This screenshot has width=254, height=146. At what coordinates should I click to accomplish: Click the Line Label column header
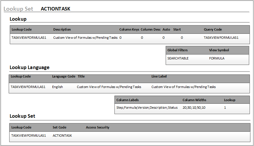[159, 77]
